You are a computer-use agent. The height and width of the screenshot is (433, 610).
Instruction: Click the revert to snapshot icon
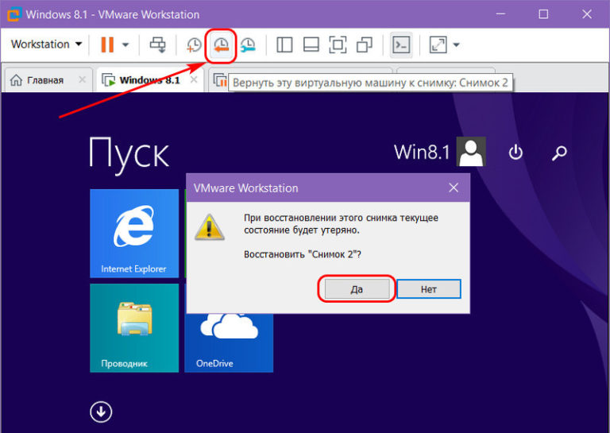(222, 44)
